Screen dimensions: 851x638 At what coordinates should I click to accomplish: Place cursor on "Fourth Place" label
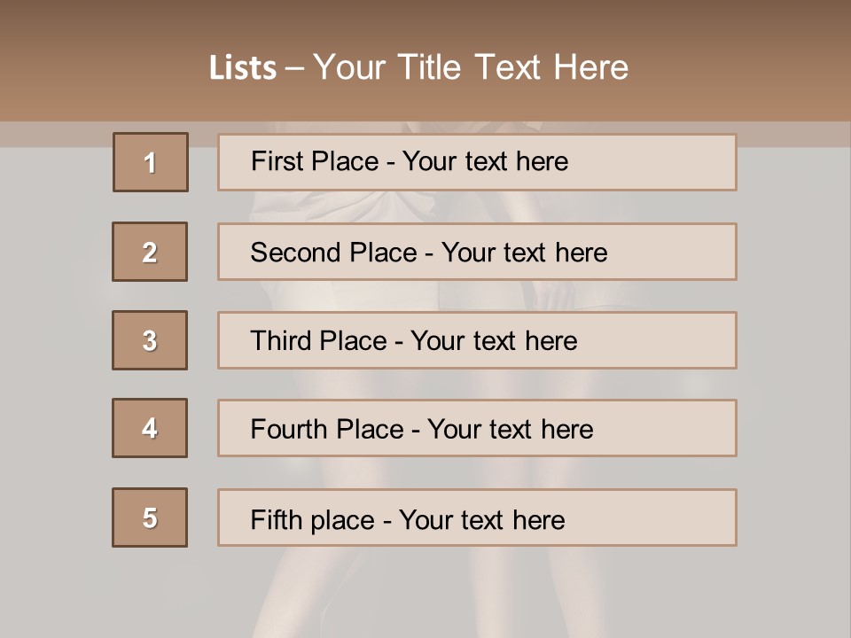coord(326,430)
